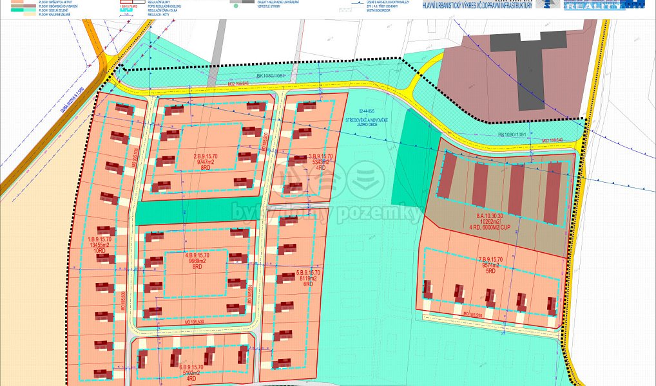
Task: Click the grey emblem beside the title
Action: [548, 4]
